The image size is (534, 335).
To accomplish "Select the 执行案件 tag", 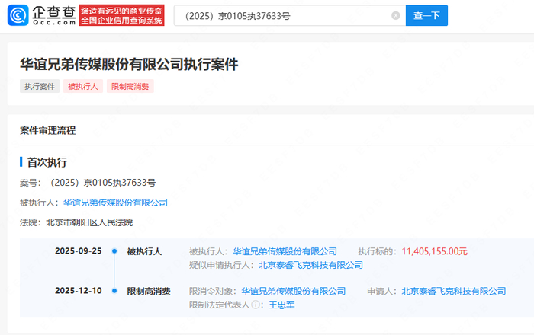I will pyautogui.click(x=40, y=86).
